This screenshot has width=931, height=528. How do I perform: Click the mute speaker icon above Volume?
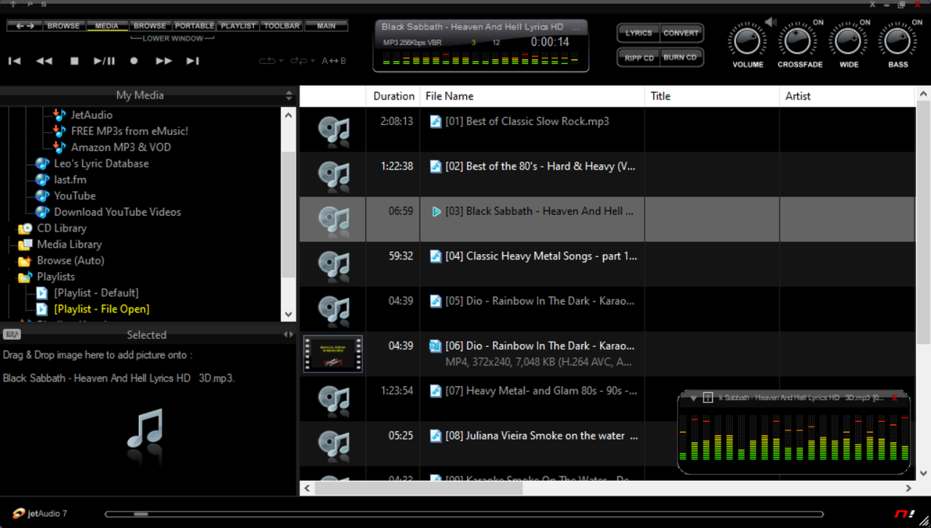[x=771, y=23]
